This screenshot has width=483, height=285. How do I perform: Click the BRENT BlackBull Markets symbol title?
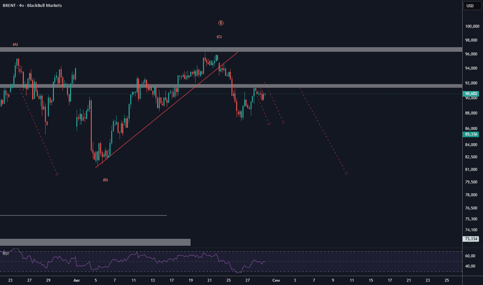click(32, 5)
